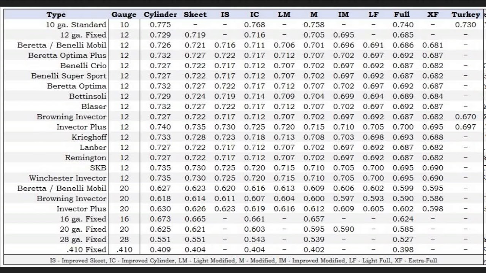Select the gauge cell showing 28
The image size is (486, 273).
124,240
